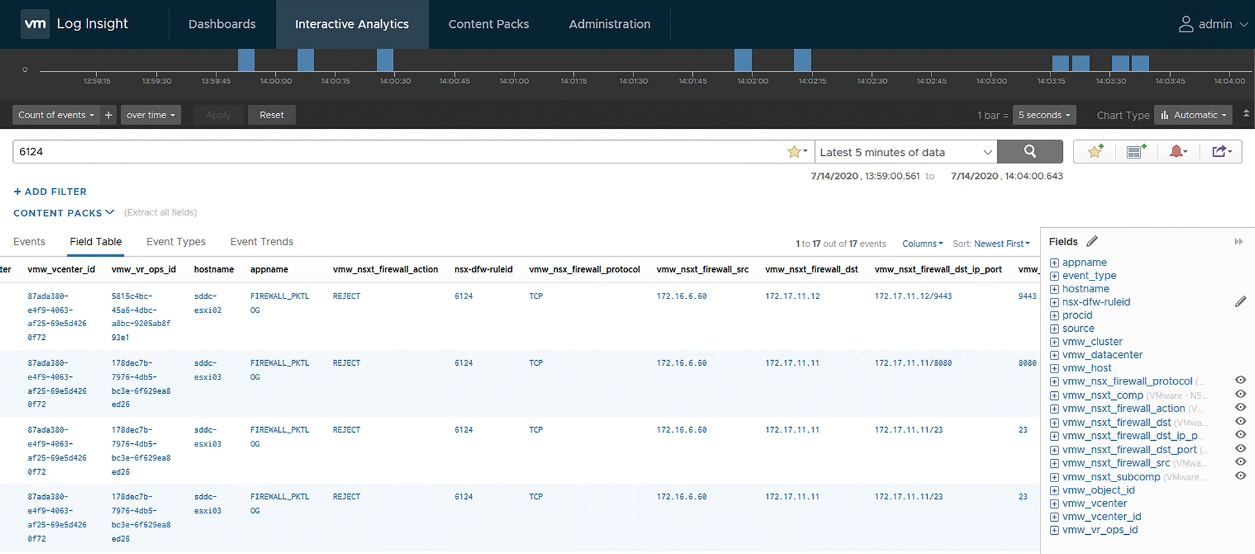Run the query with the search magnifier button

pyautogui.click(x=1030, y=152)
